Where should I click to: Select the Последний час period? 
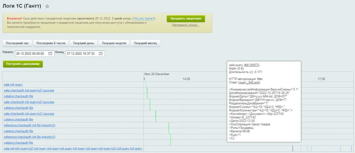coord(17,43)
